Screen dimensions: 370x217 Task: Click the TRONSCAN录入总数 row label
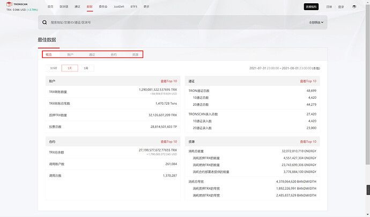pos(203,114)
